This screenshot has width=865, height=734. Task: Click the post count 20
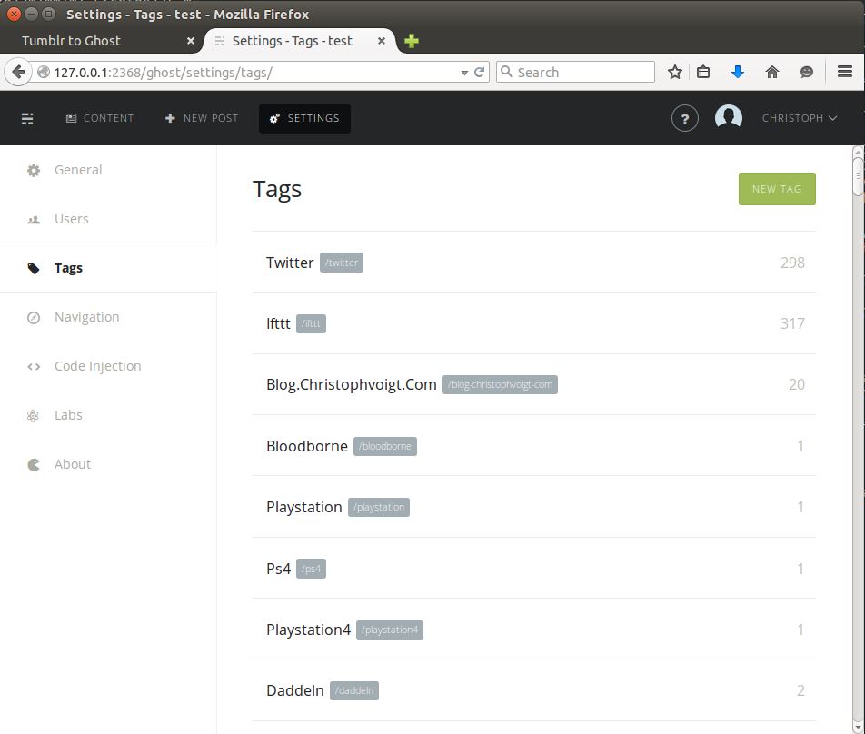[x=797, y=384]
